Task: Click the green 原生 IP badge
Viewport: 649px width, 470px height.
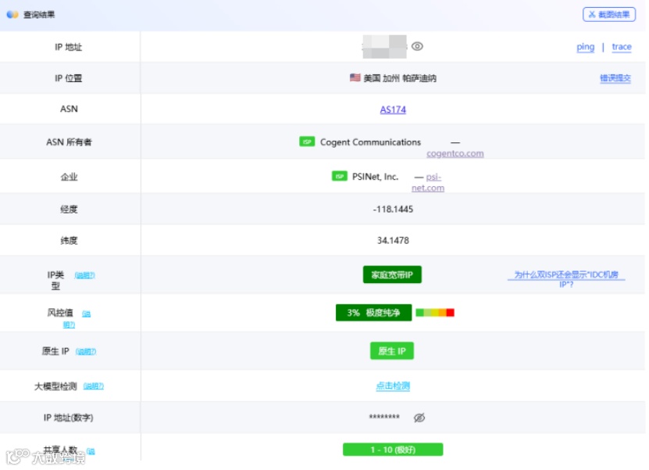Action: 391,351
